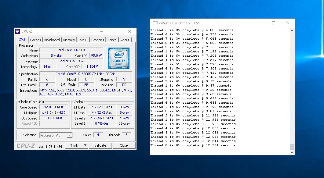Click the Code Name value 'Skylake'
Image resolution: width=324 pixels, height=178 pixels.
tap(56, 55)
